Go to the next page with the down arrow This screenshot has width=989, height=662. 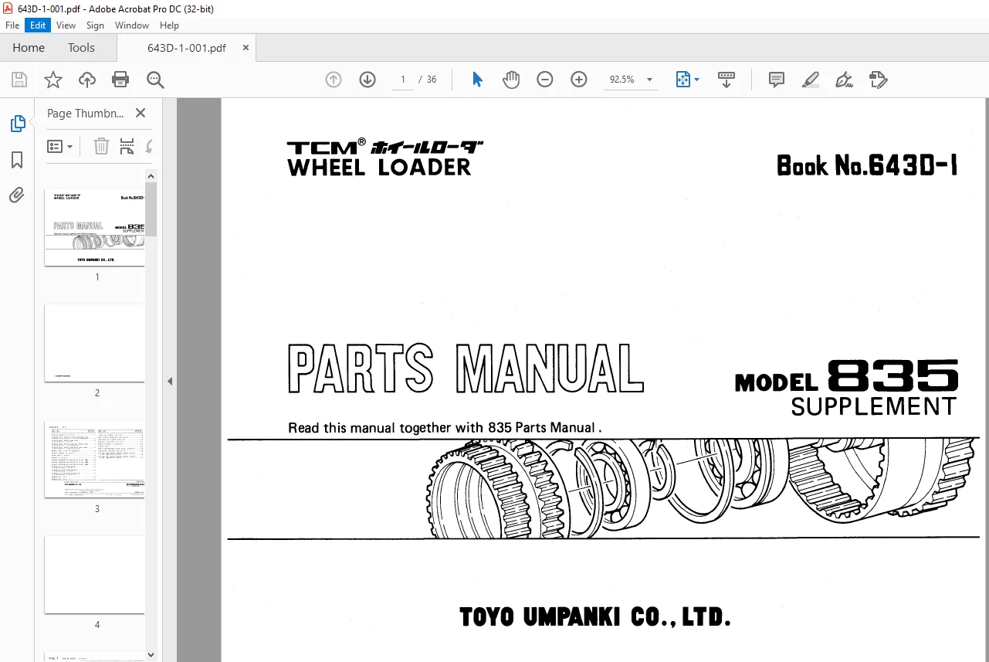(x=367, y=80)
